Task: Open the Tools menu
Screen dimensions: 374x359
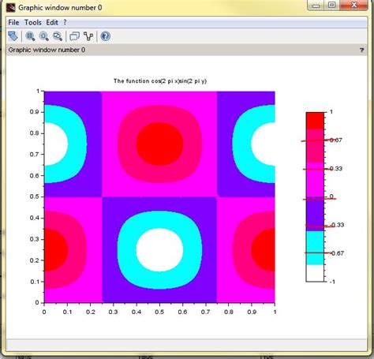Action: [33, 23]
